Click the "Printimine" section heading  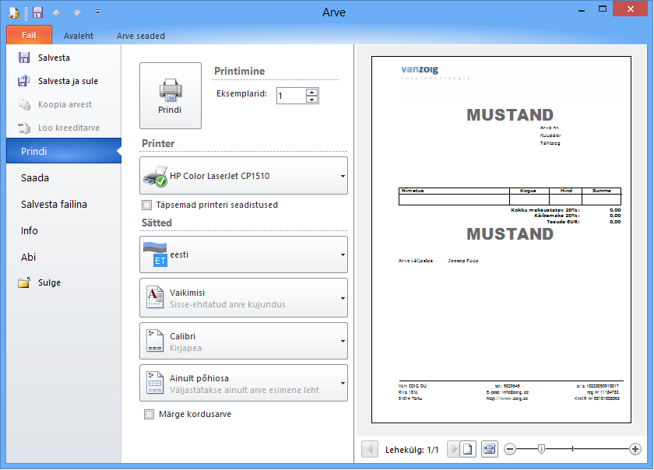[x=240, y=71]
